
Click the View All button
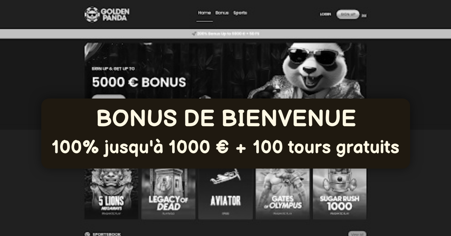[x=357, y=234]
